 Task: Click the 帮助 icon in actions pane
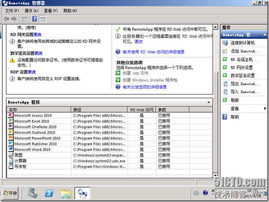point(225,117)
